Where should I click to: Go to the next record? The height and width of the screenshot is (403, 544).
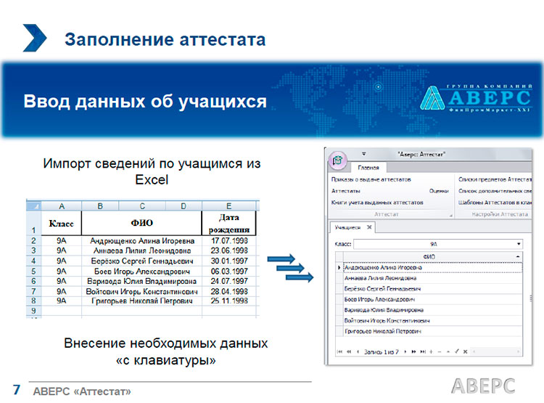pos(405,352)
